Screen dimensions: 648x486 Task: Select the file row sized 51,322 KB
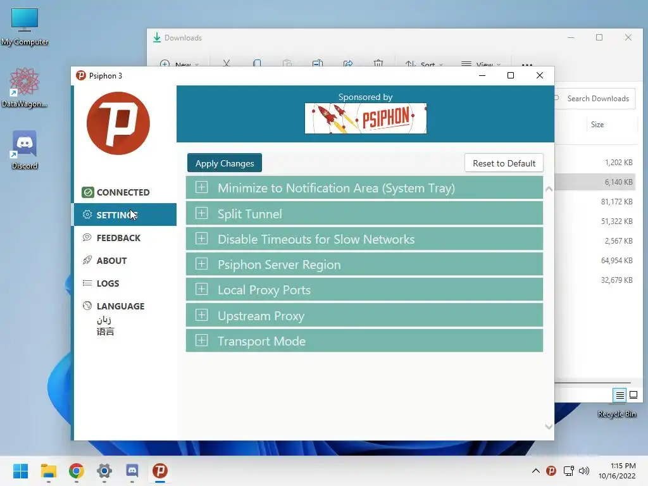(x=595, y=221)
